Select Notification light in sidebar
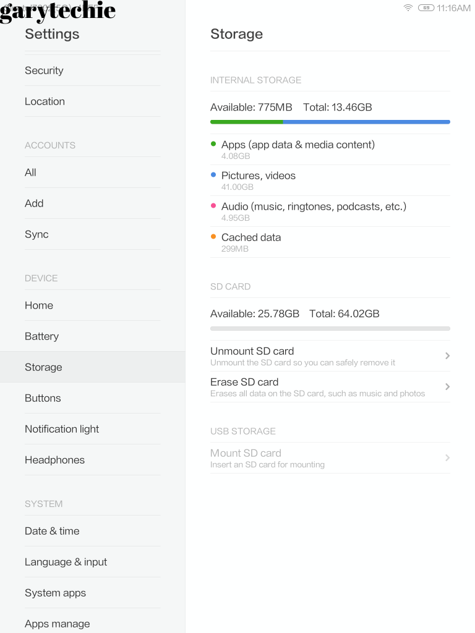475x633 pixels. coord(62,429)
